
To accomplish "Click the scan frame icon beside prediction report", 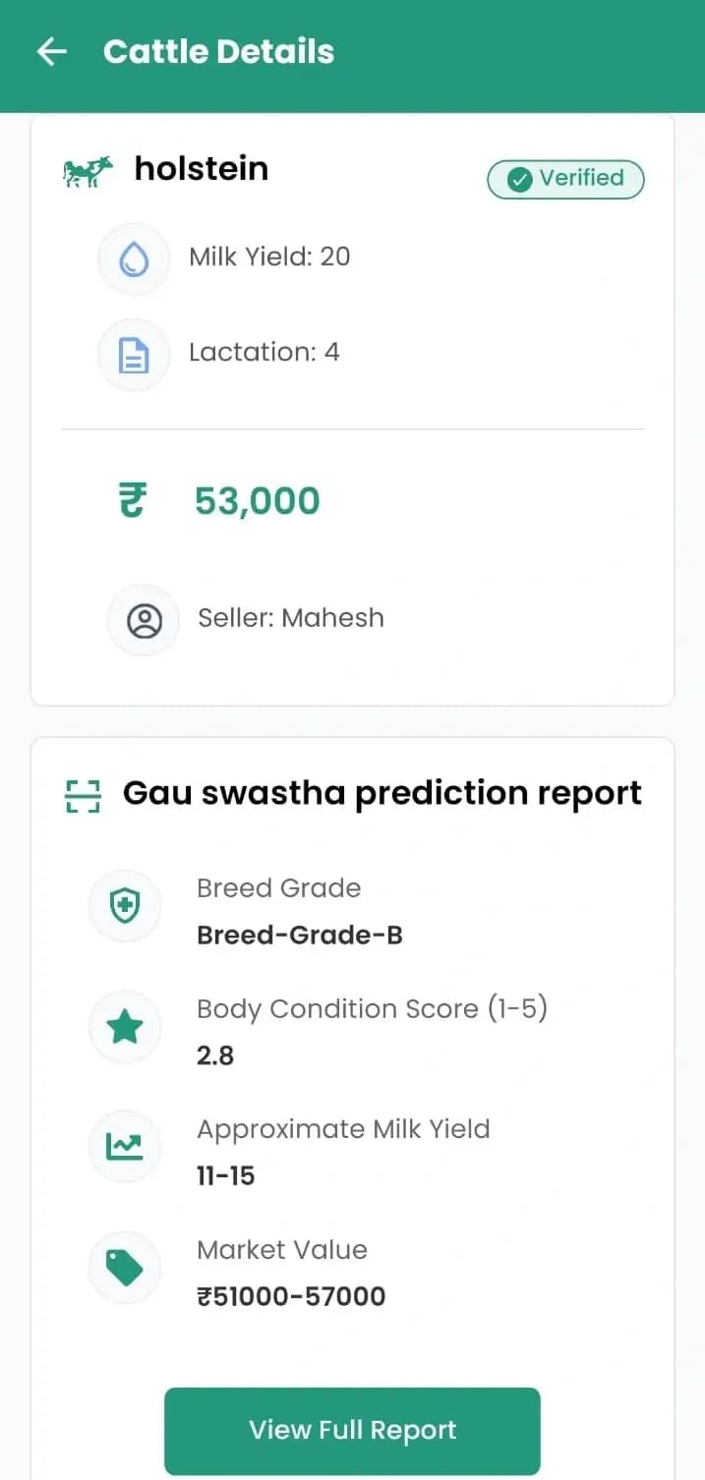I will (85, 794).
